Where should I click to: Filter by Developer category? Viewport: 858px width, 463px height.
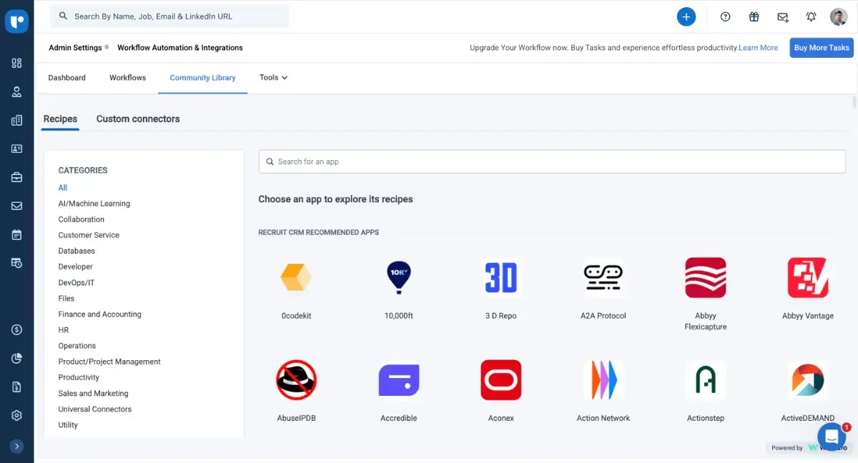[76, 267]
